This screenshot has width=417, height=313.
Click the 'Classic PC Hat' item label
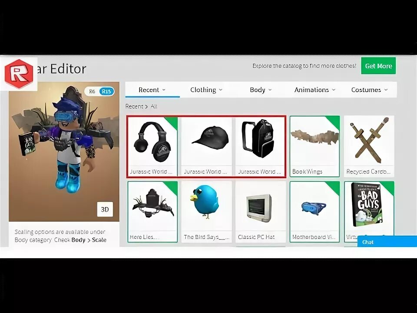256,237
